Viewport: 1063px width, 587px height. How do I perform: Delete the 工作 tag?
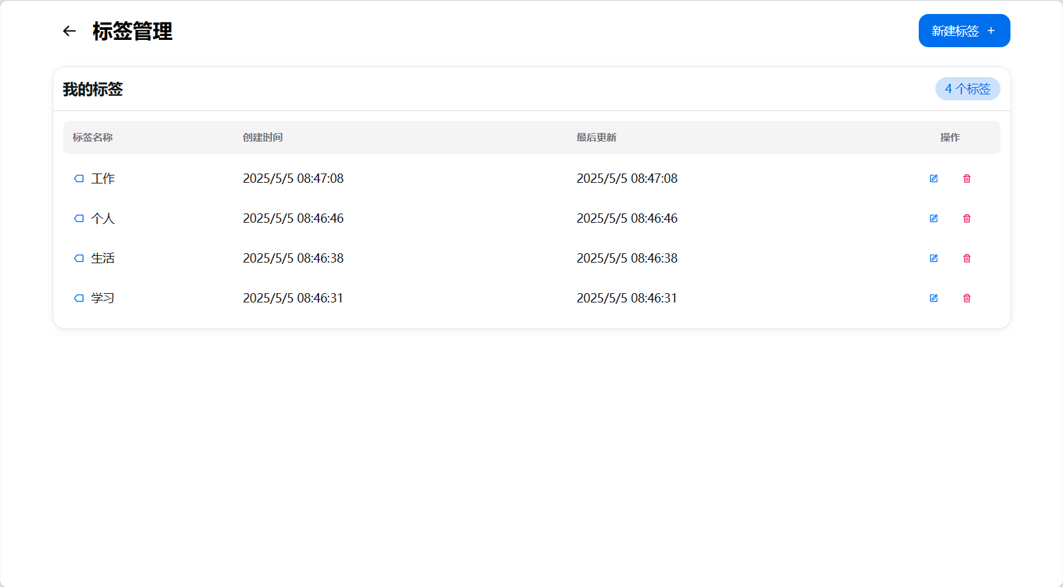[967, 178]
